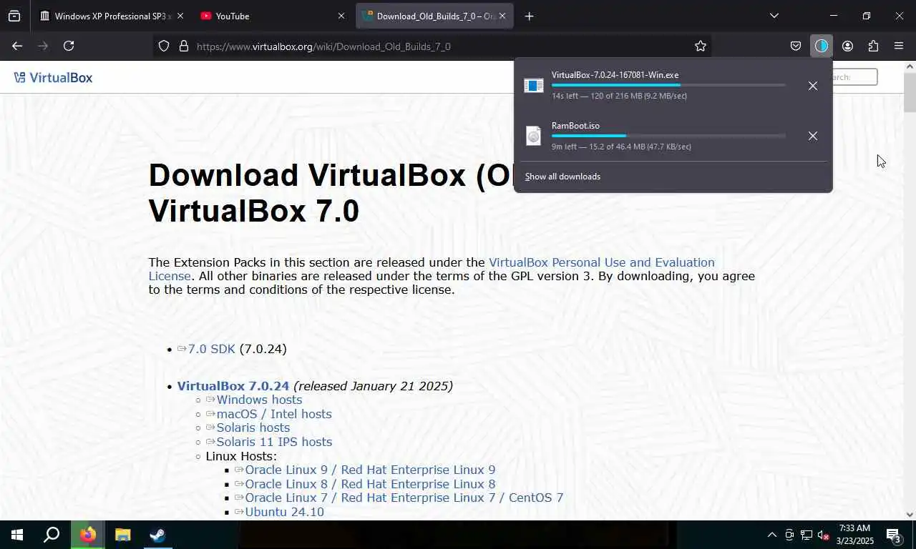
Task: Open Oracle Linux 7 / CentOS 7 link
Action: tap(404, 498)
